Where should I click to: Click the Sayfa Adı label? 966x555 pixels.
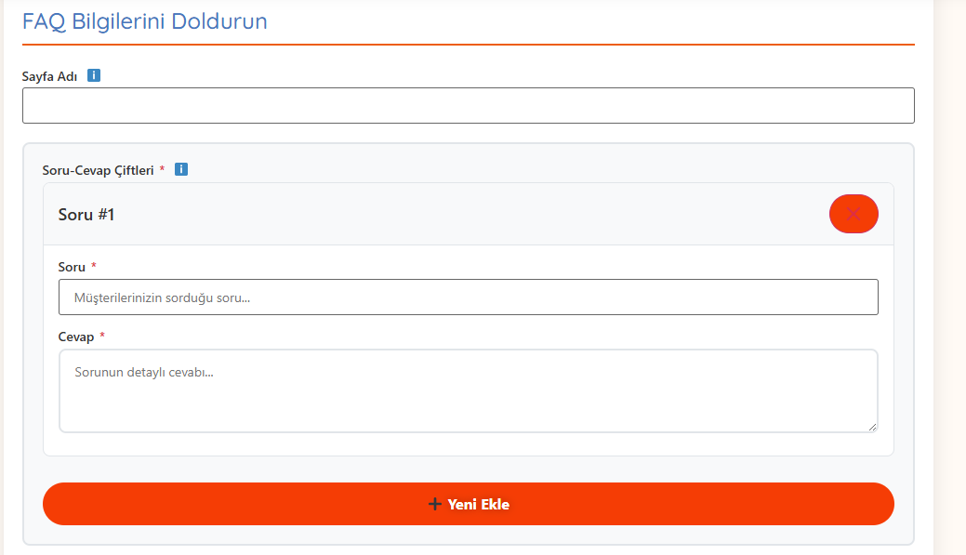pos(49,76)
